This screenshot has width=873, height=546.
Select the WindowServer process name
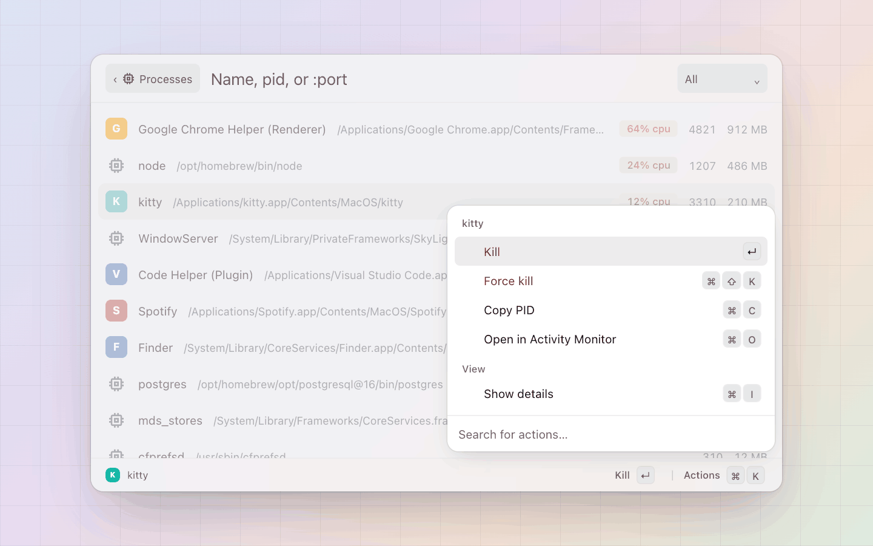178,238
